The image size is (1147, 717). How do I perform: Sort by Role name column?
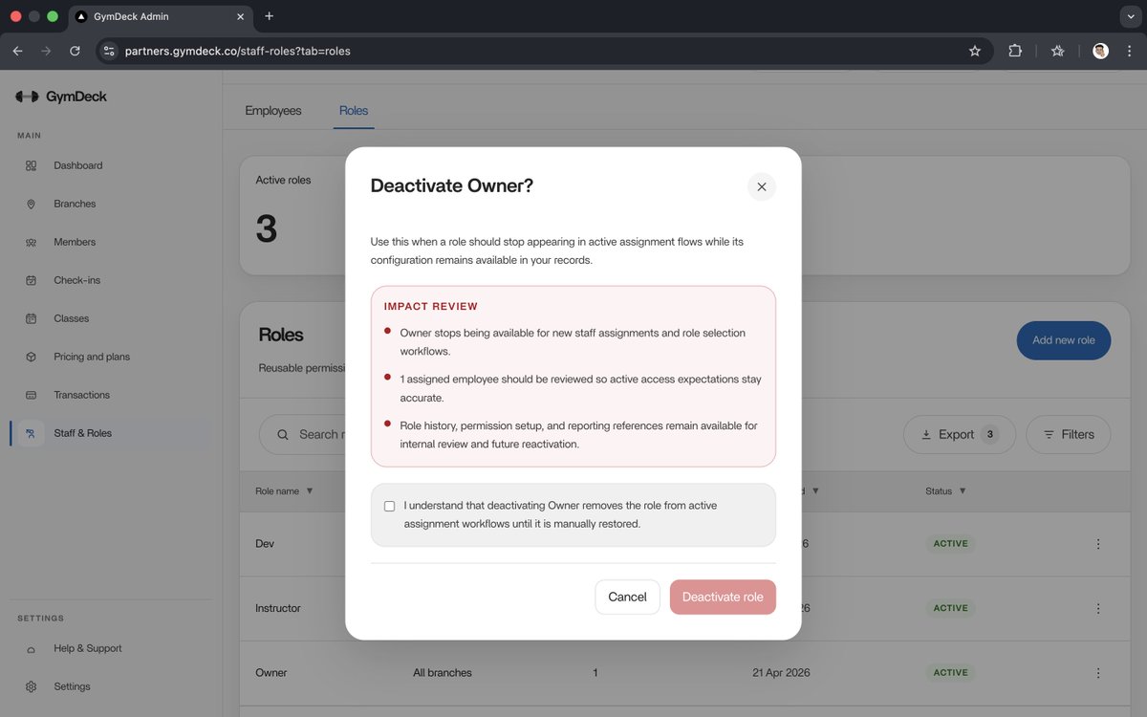tap(284, 491)
